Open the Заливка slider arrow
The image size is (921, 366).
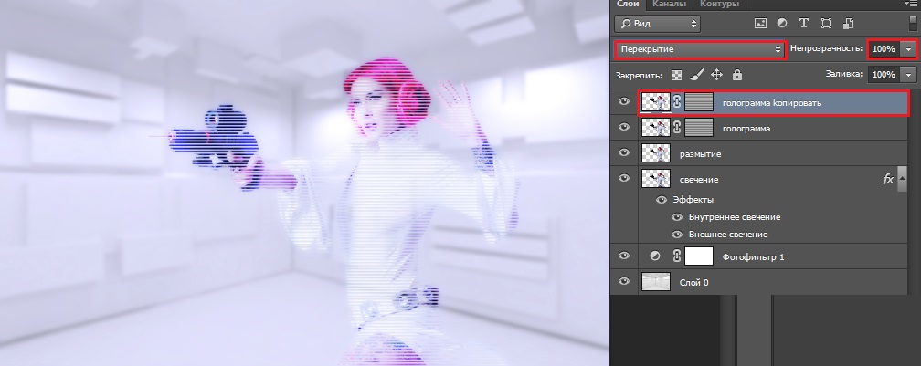(909, 75)
